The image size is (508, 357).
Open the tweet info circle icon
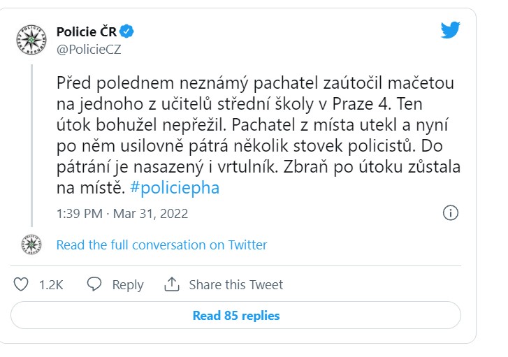coord(451,213)
